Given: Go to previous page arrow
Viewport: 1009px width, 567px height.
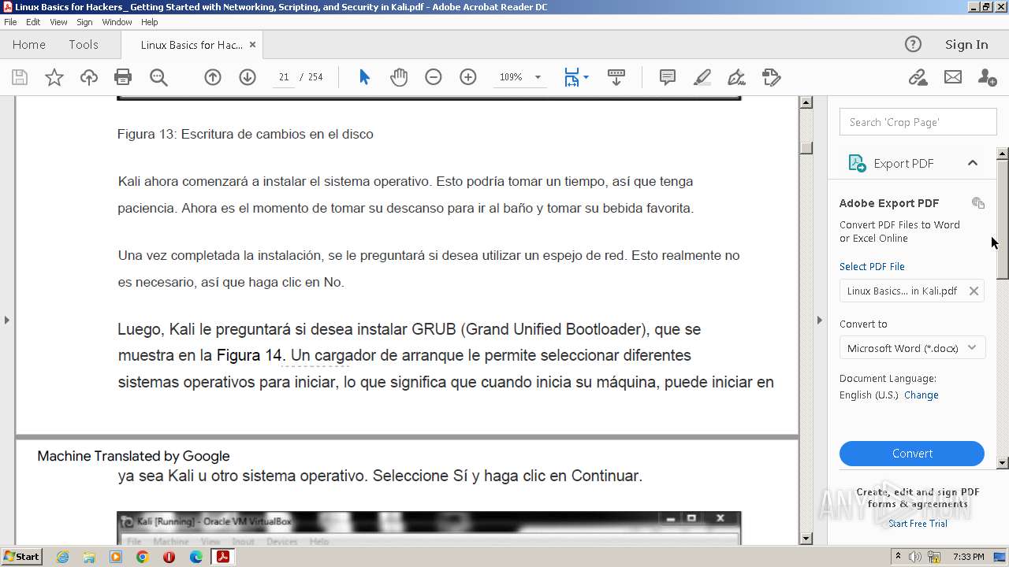Looking at the screenshot, I should coord(213,77).
